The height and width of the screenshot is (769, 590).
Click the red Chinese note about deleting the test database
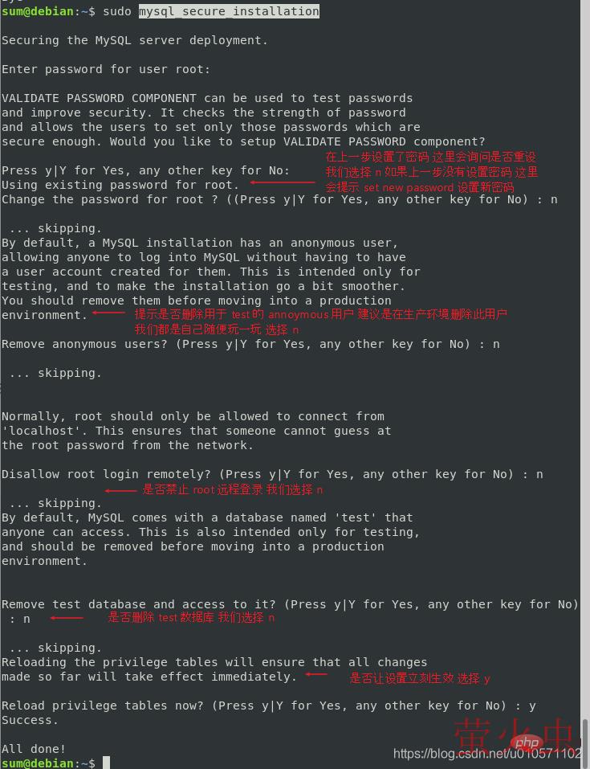(191, 617)
